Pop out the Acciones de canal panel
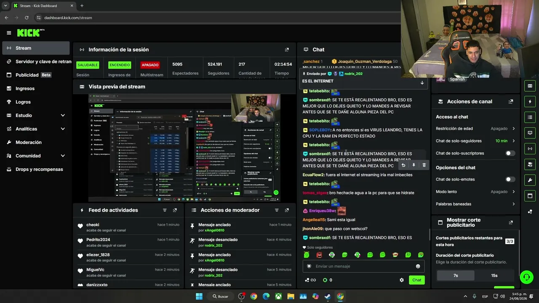This screenshot has height=303, width=539. [511, 101]
